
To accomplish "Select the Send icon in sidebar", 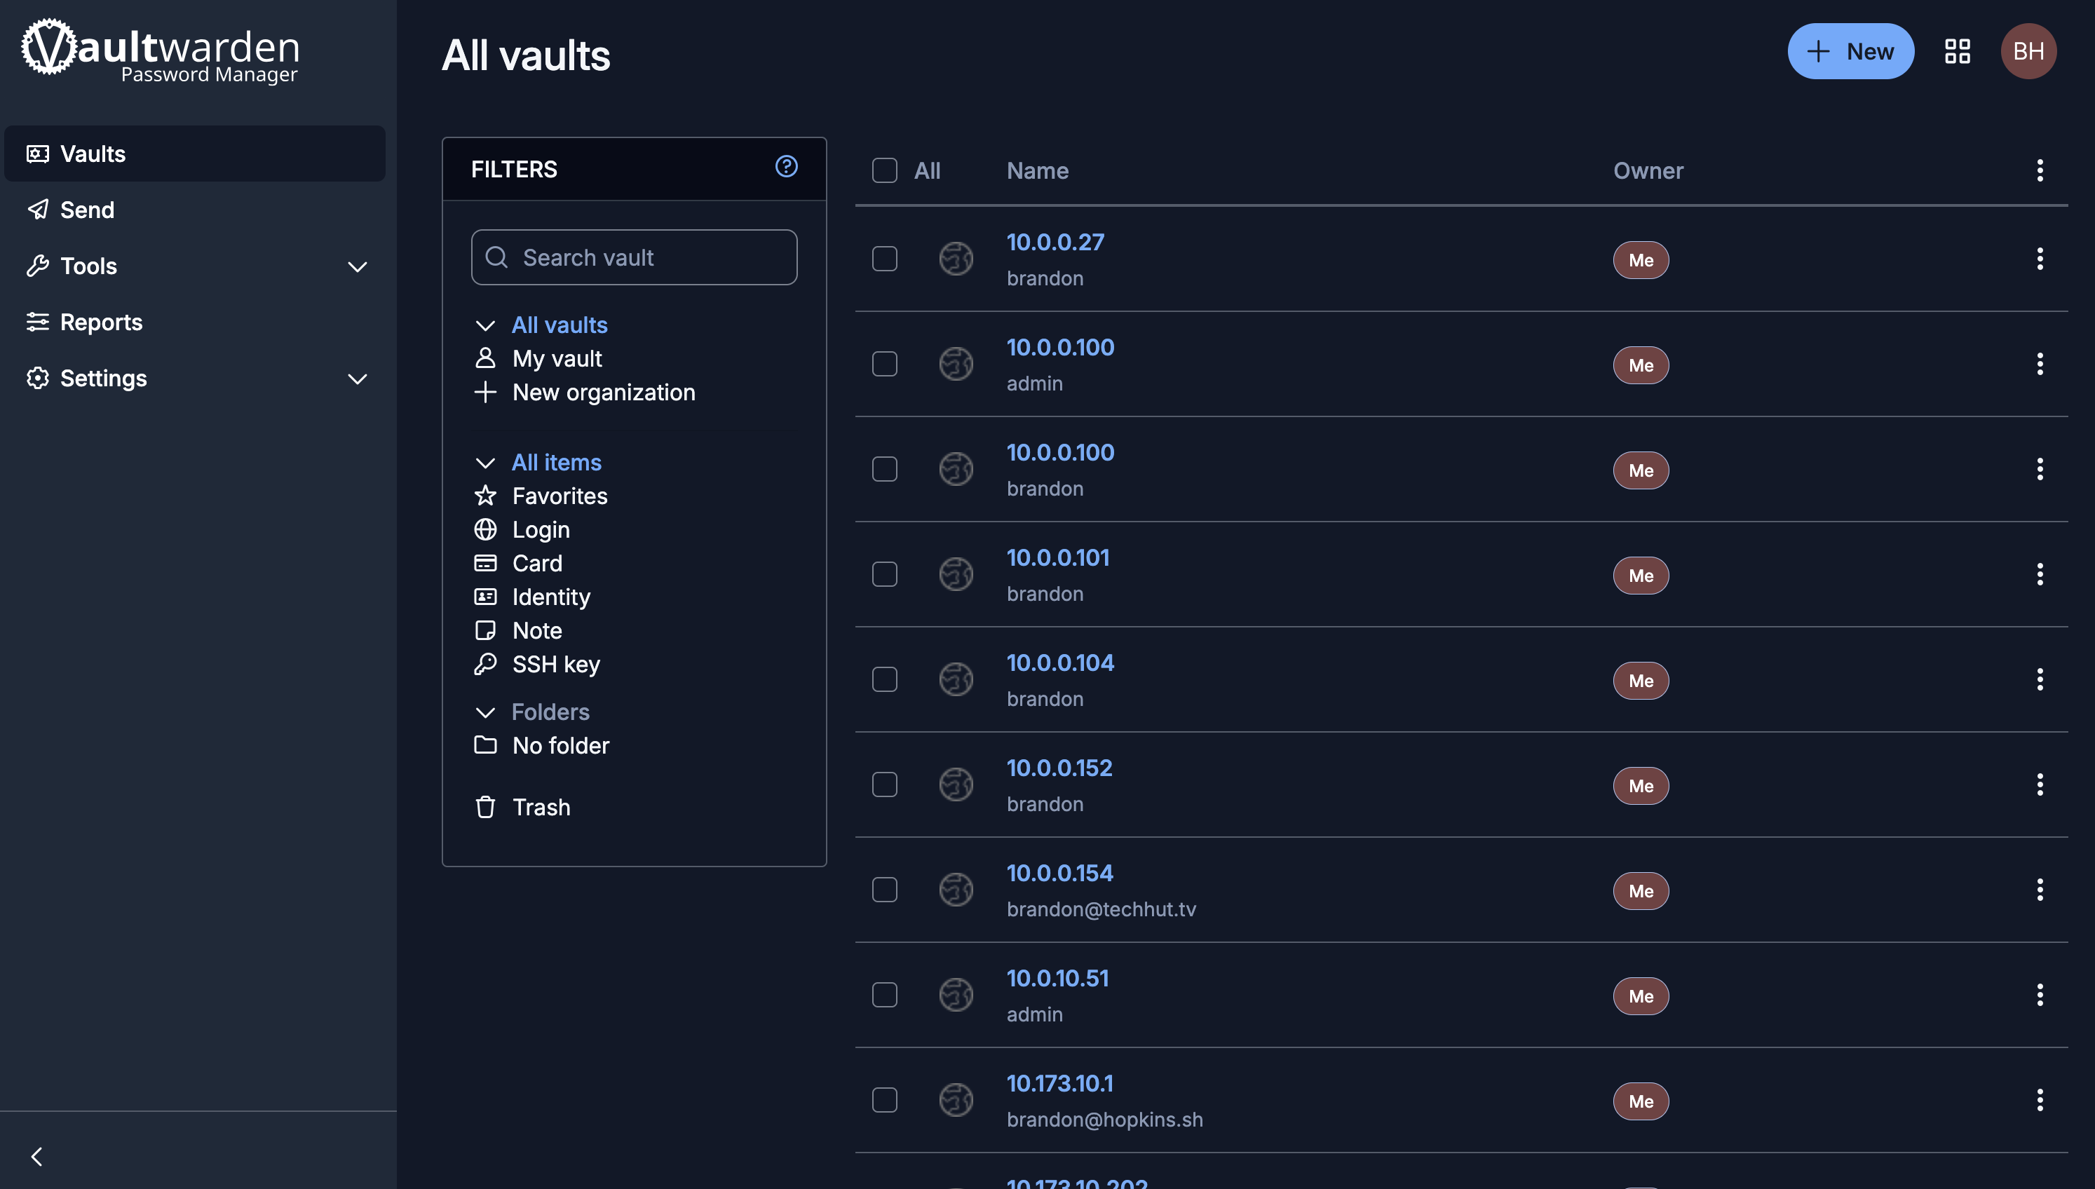I will coord(39,210).
